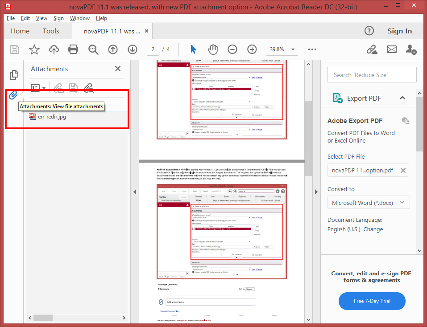Click the Select PDF File link

coord(346,156)
